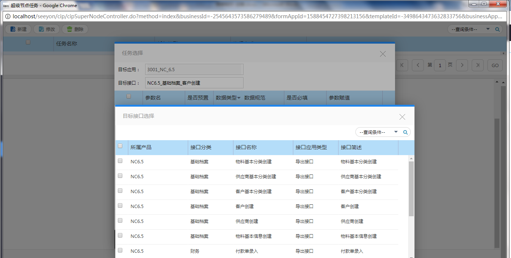Jump to last page icon
The image size is (511, 258).
[478, 65]
